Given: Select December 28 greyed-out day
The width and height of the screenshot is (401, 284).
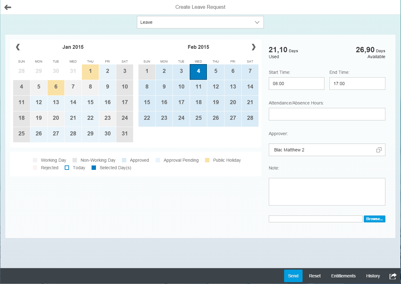Looking at the screenshot, I should [22, 72].
